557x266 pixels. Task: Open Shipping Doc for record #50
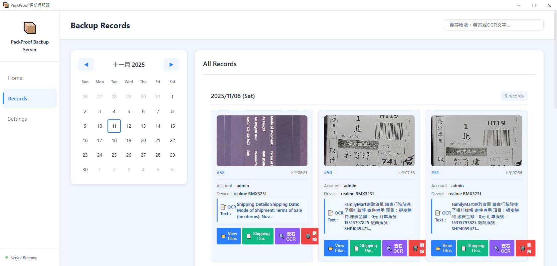pyautogui.click(x=365, y=248)
